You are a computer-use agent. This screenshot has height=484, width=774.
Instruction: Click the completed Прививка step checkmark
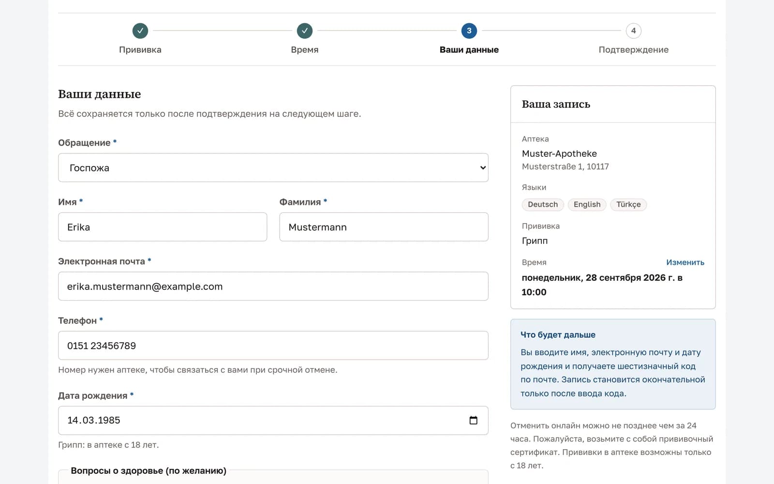140,30
